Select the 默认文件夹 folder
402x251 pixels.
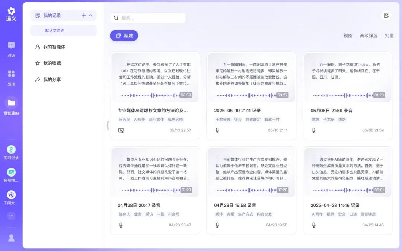point(63,31)
